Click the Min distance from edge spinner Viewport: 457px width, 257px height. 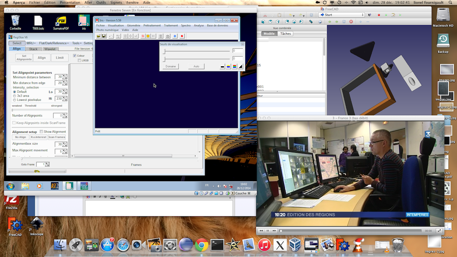pyautogui.click(x=65, y=83)
